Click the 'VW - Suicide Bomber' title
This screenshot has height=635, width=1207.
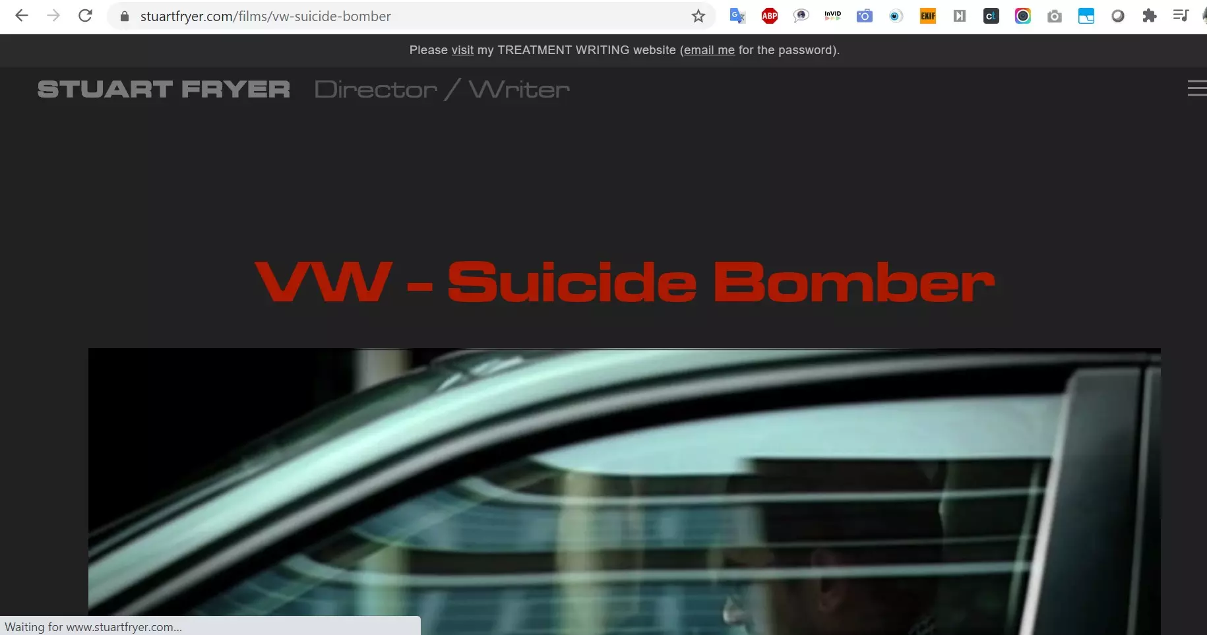[625, 282]
